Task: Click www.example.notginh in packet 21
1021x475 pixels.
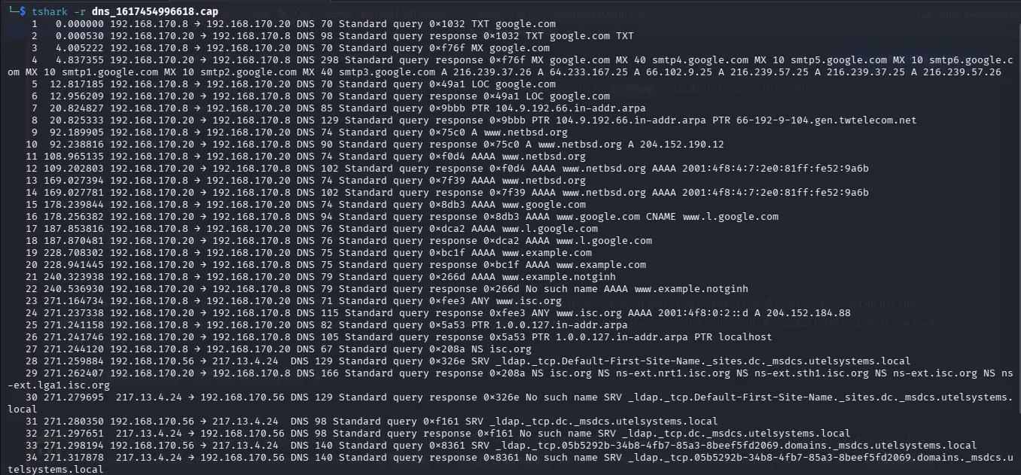Action: 559,277
